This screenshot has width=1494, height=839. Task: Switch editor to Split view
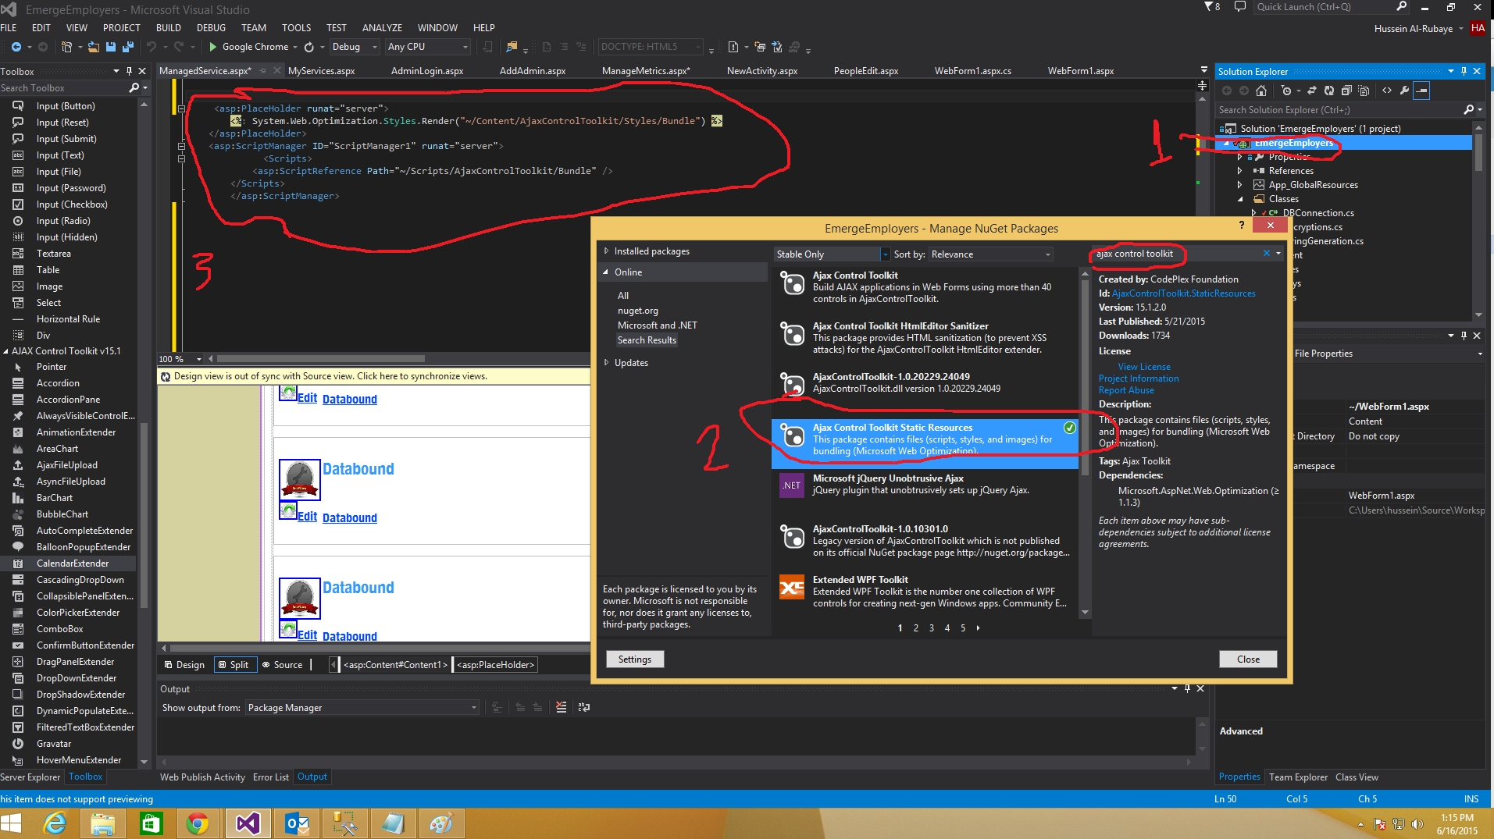coord(234,665)
